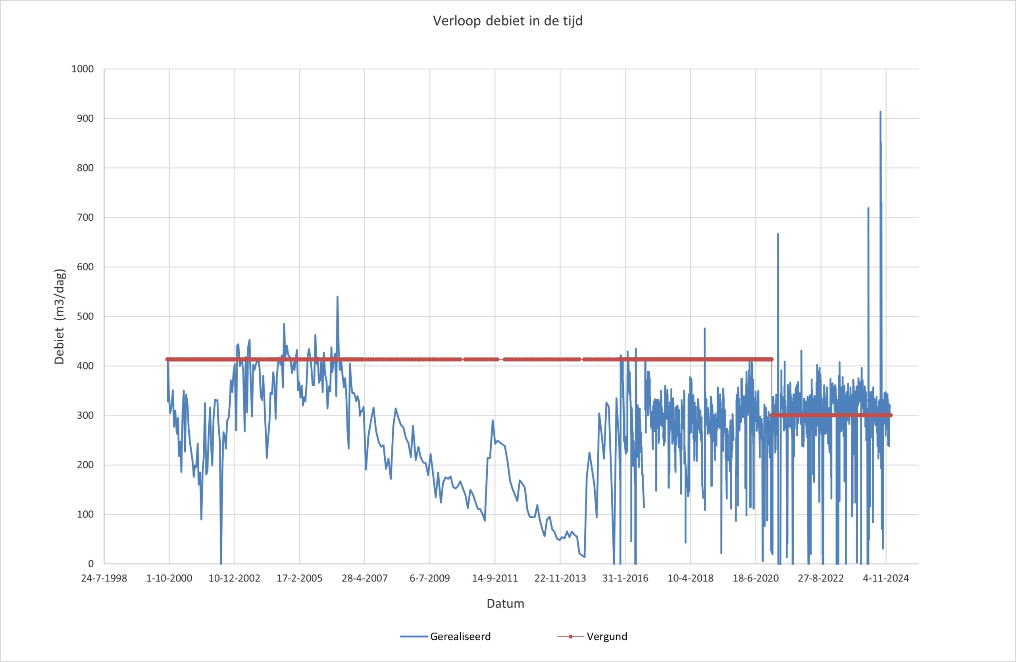Click the date label 17-2-2005

click(x=299, y=578)
